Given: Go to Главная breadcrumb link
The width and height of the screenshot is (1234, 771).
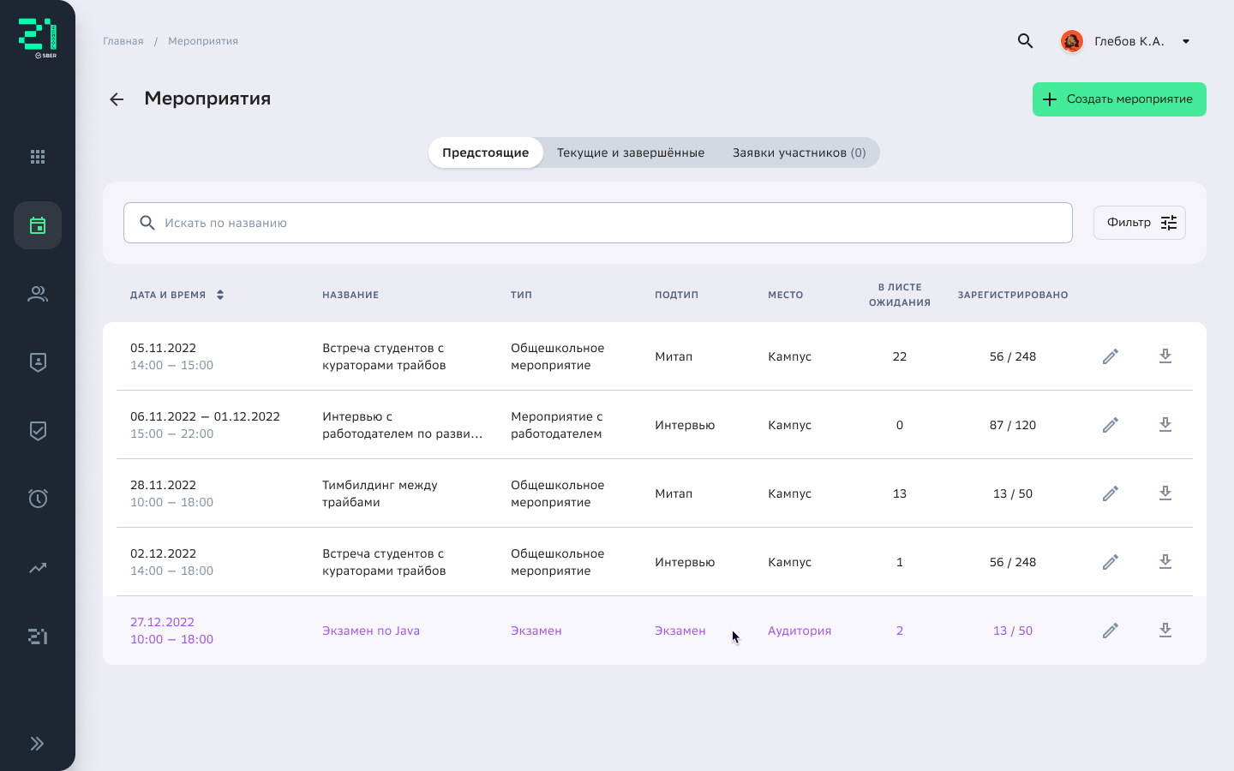Looking at the screenshot, I should tap(123, 41).
